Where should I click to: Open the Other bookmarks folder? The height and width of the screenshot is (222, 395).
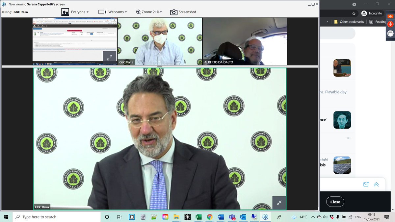tap(349, 22)
